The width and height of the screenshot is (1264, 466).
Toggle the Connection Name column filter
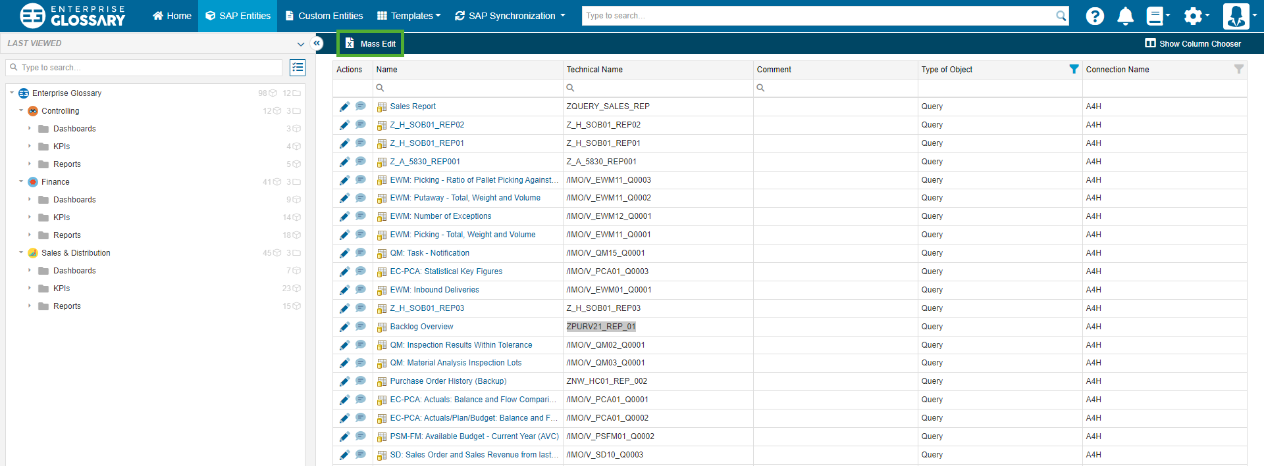point(1238,69)
